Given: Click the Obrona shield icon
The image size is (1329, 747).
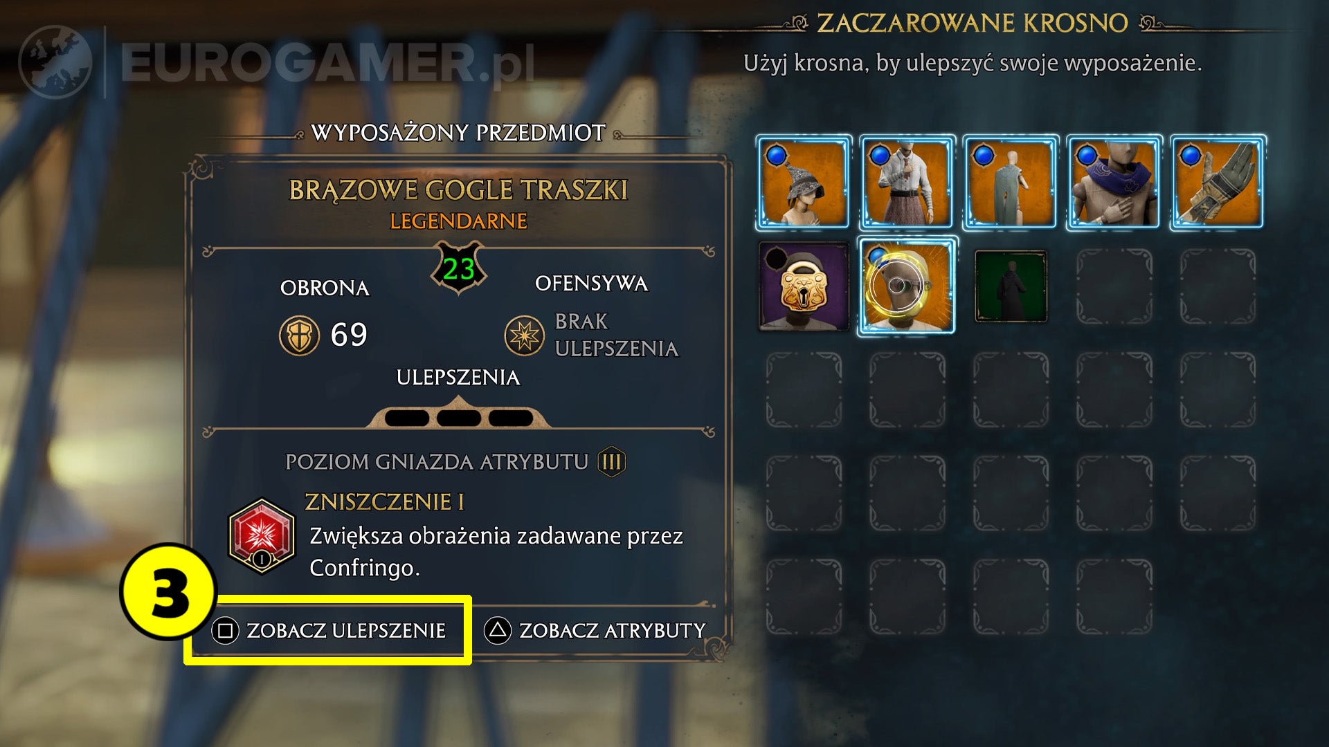Looking at the screenshot, I should click(x=299, y=335).
